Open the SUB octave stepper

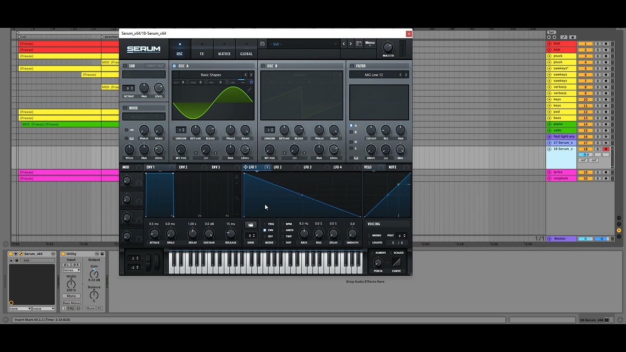129,88
